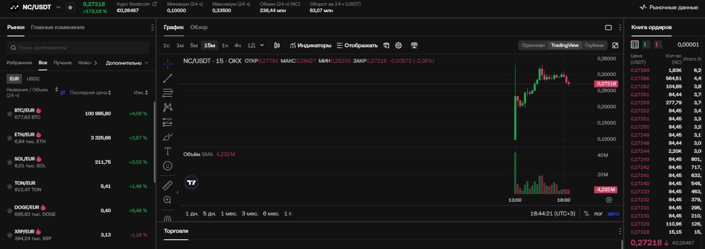Open the emoji icons tool

click(x=167, y=165)
